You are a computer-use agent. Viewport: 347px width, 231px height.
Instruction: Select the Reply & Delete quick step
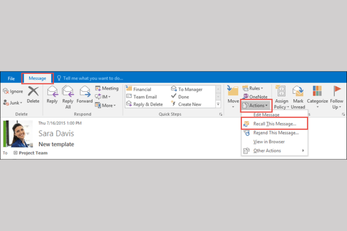pos(145,104)
